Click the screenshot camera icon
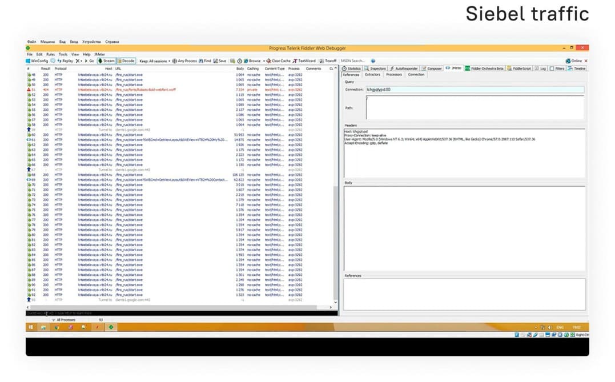This screenshot has height=382, width=615. (232, 61)
